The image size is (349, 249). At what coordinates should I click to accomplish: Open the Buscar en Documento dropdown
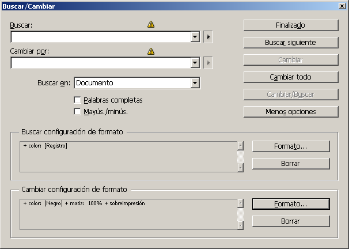195,83
